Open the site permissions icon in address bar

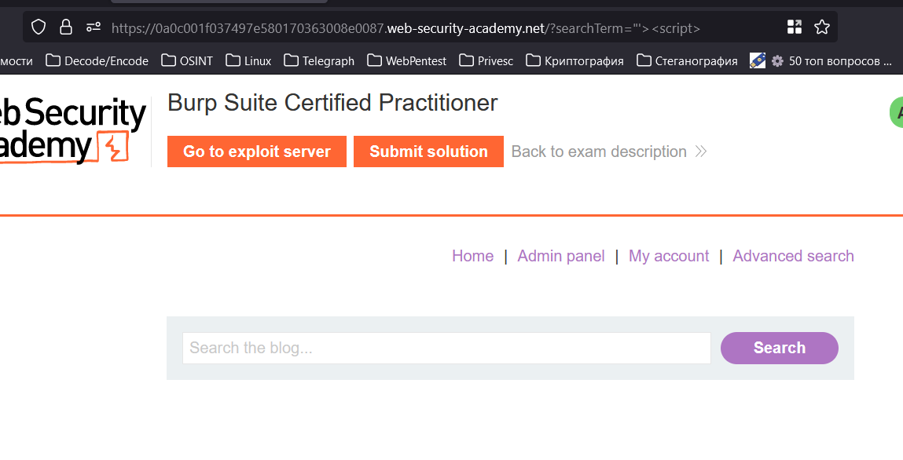pos(94,27)
